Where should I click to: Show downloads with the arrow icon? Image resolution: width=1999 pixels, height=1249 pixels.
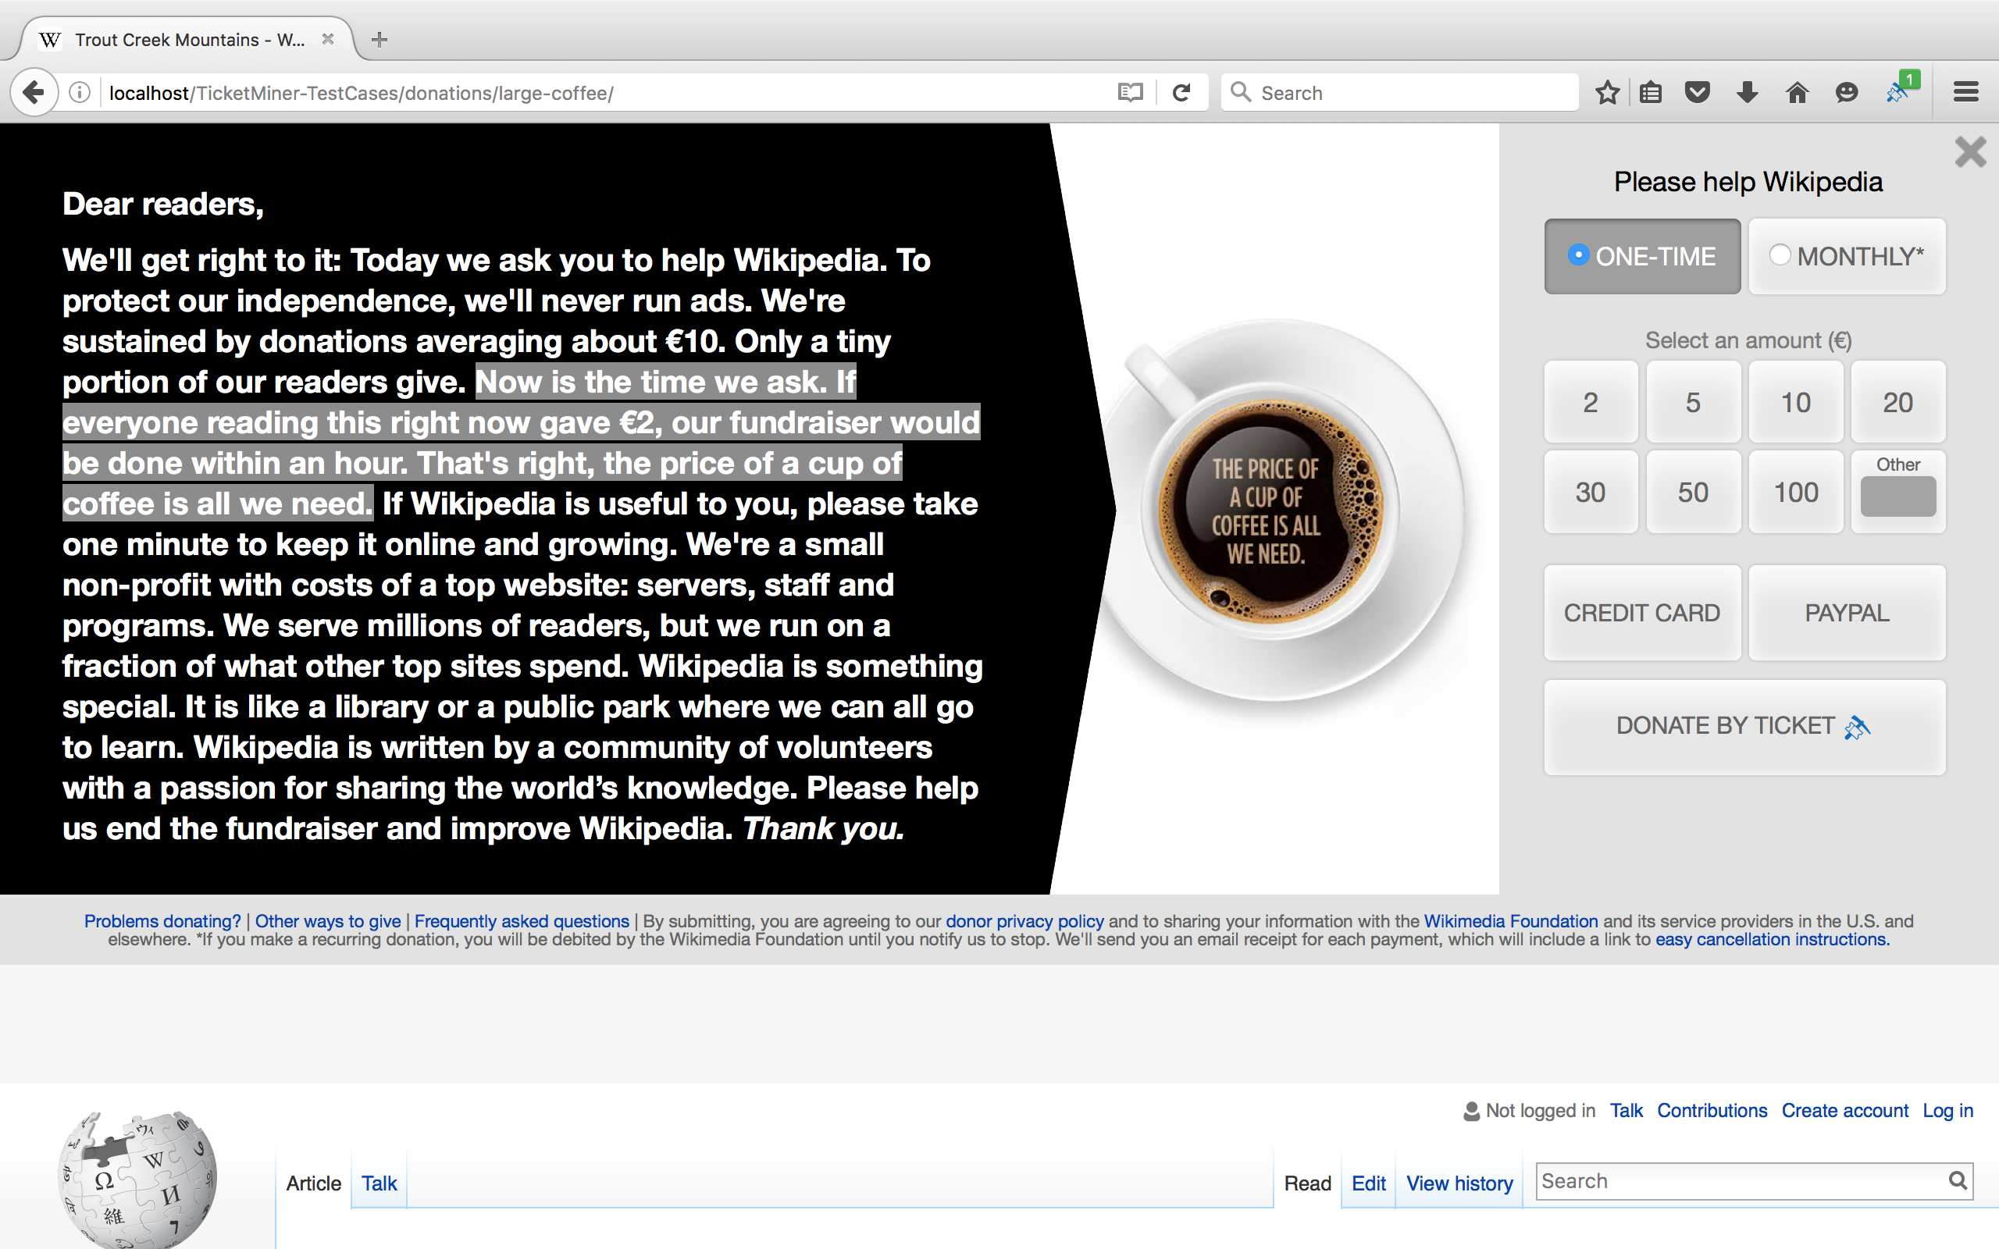coord(1746,93)
